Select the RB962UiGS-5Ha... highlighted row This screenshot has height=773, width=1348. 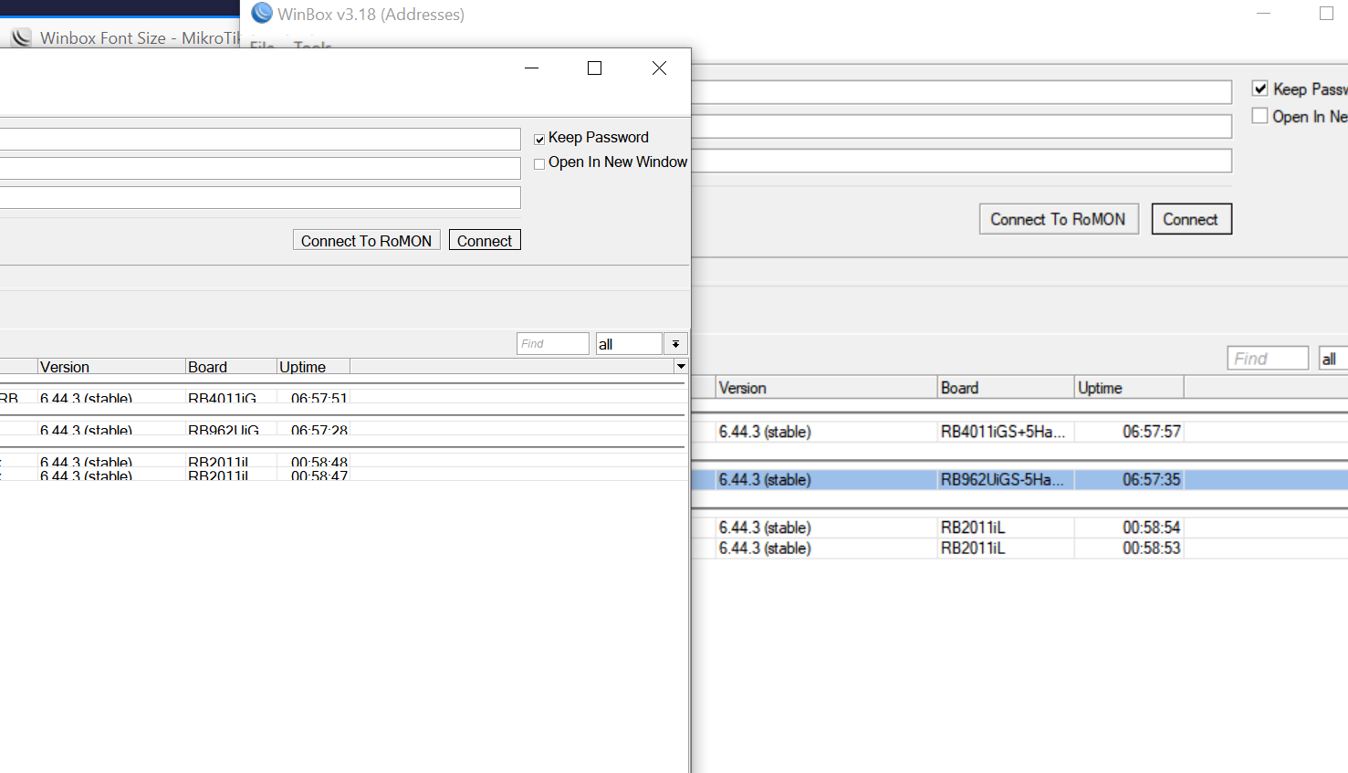(1019, 479)
